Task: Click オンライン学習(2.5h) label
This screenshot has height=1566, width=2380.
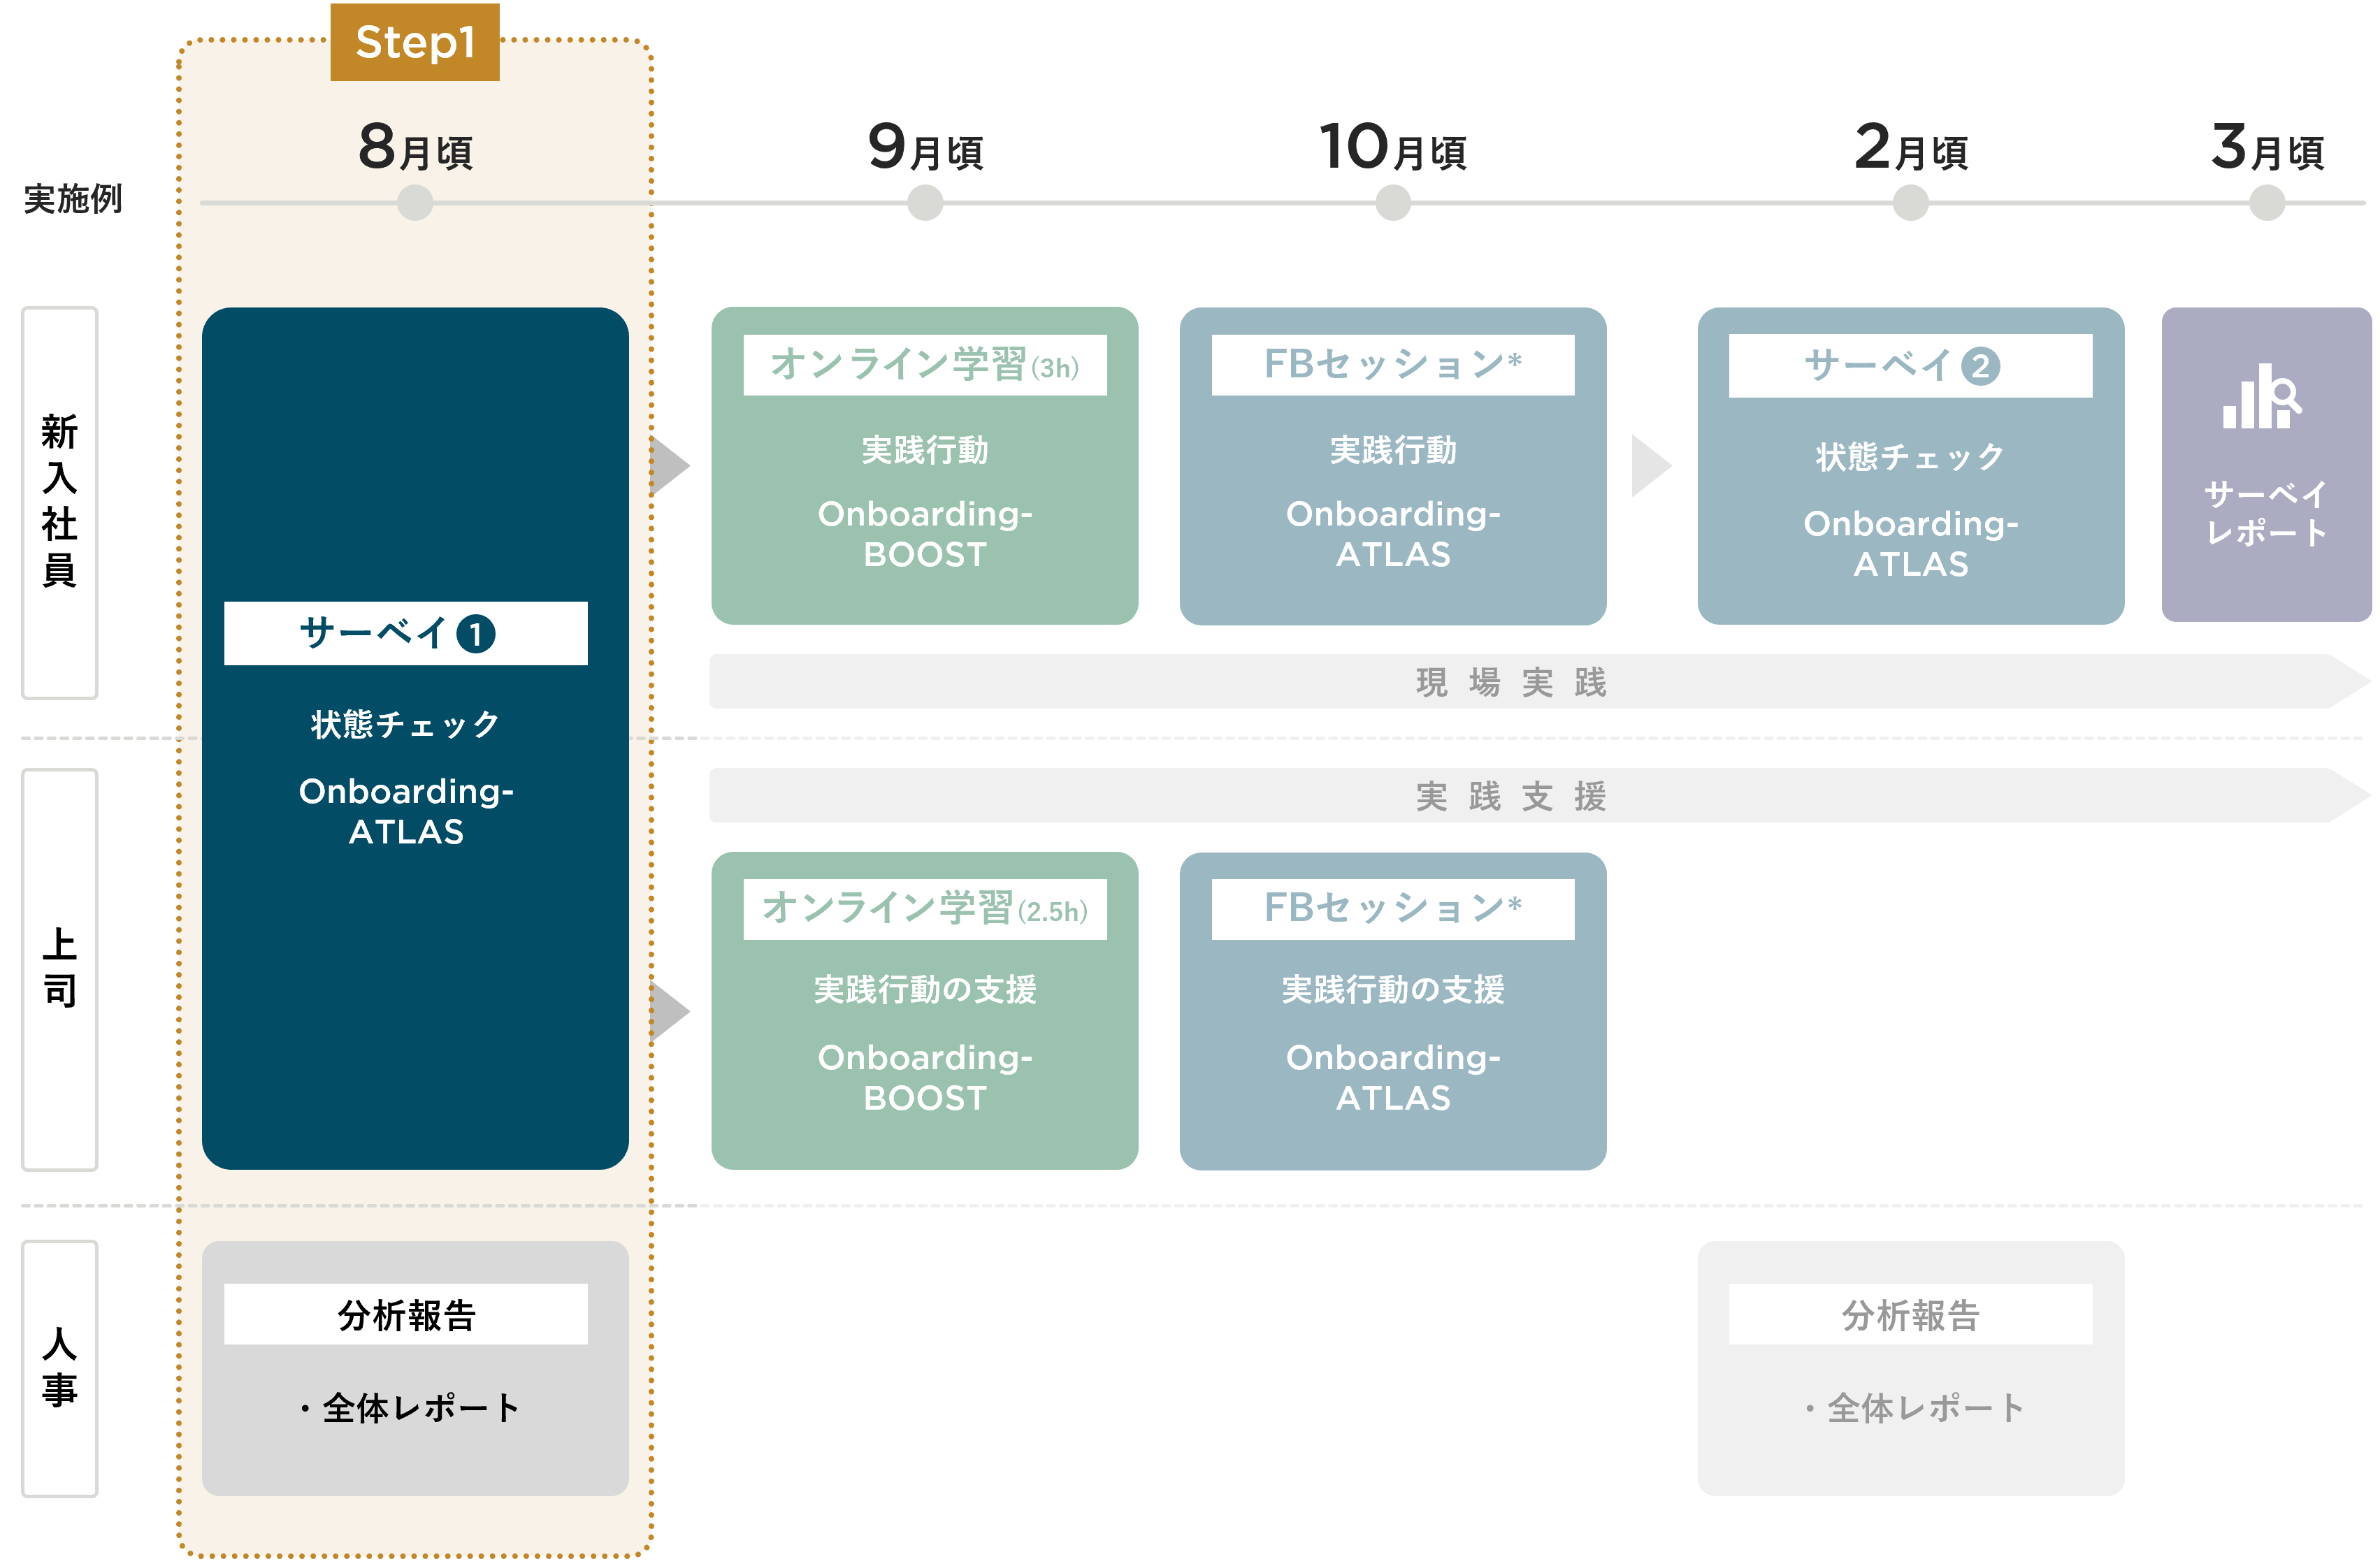Action: pyautogui.click(x=925, y=909)
